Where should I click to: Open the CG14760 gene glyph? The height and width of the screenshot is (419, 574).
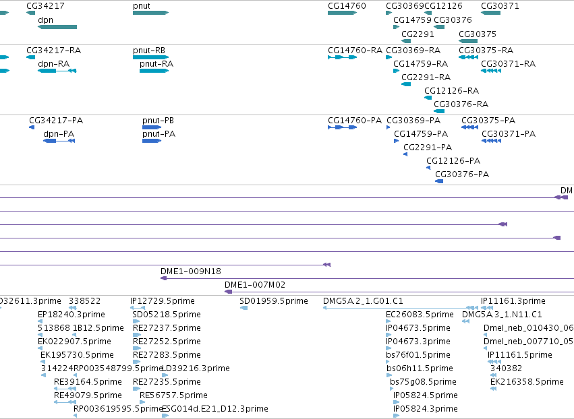coord(342,13)
